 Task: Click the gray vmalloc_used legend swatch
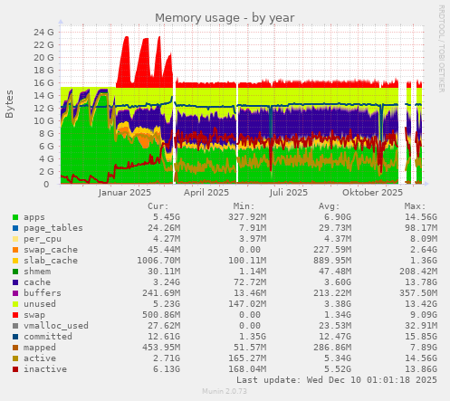[x=15, y=326]
